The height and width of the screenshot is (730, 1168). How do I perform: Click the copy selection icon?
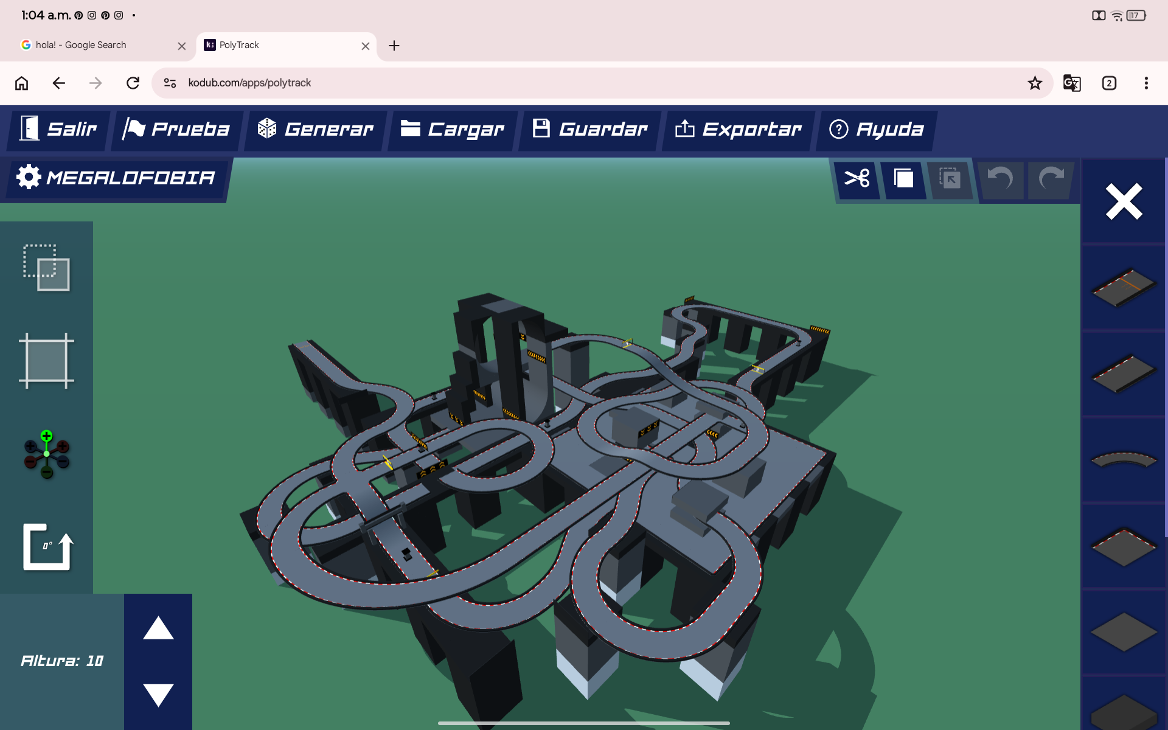[x=903, y=179]
